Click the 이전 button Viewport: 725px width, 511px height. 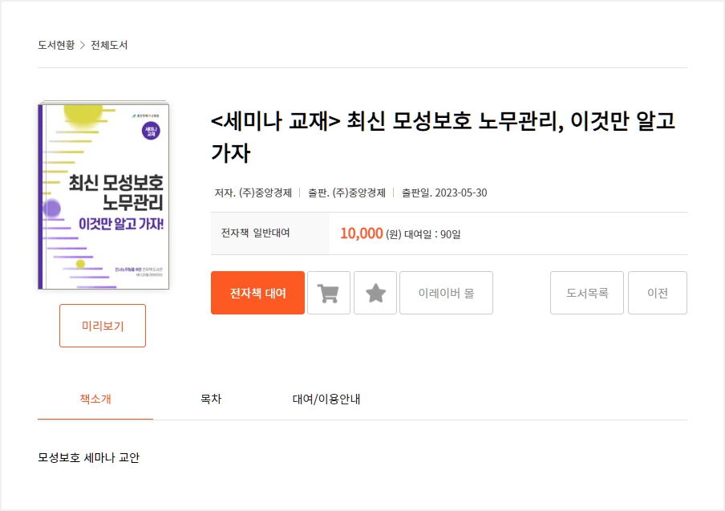(x=657, y=293)
